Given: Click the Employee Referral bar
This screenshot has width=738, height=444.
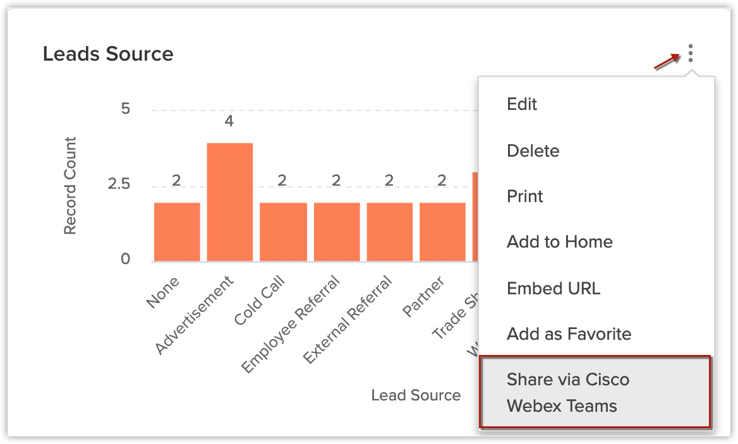Looking at the screenshot, I should [x=337, y=232].
